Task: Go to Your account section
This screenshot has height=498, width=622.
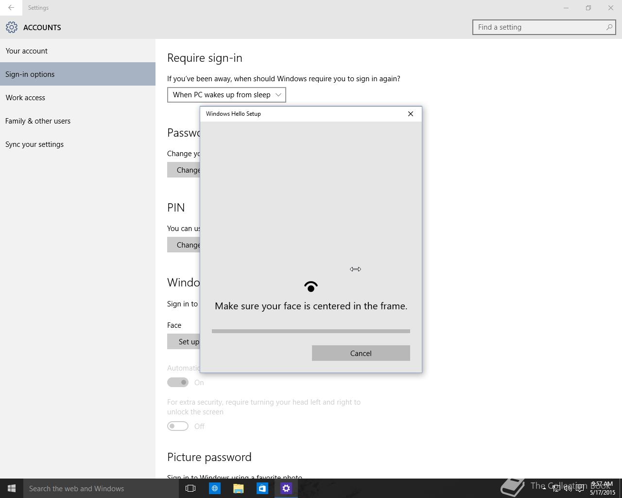Action: pos(78,51)
